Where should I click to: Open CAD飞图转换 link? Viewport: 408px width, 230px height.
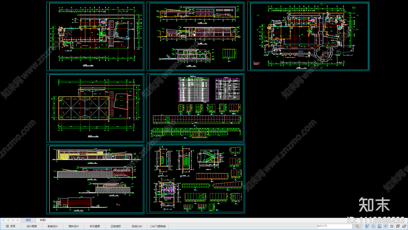[158, 226]
